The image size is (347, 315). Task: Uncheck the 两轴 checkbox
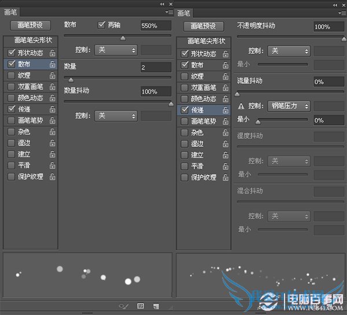pos(102,25)
